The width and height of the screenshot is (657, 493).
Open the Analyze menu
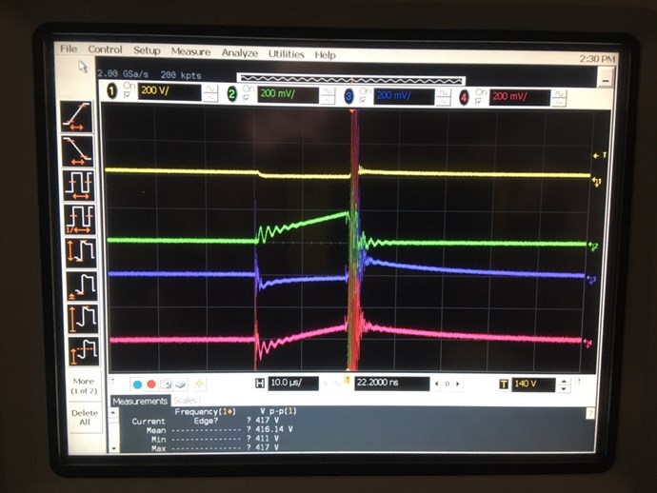pyautogui.click(x=240, y=52)
